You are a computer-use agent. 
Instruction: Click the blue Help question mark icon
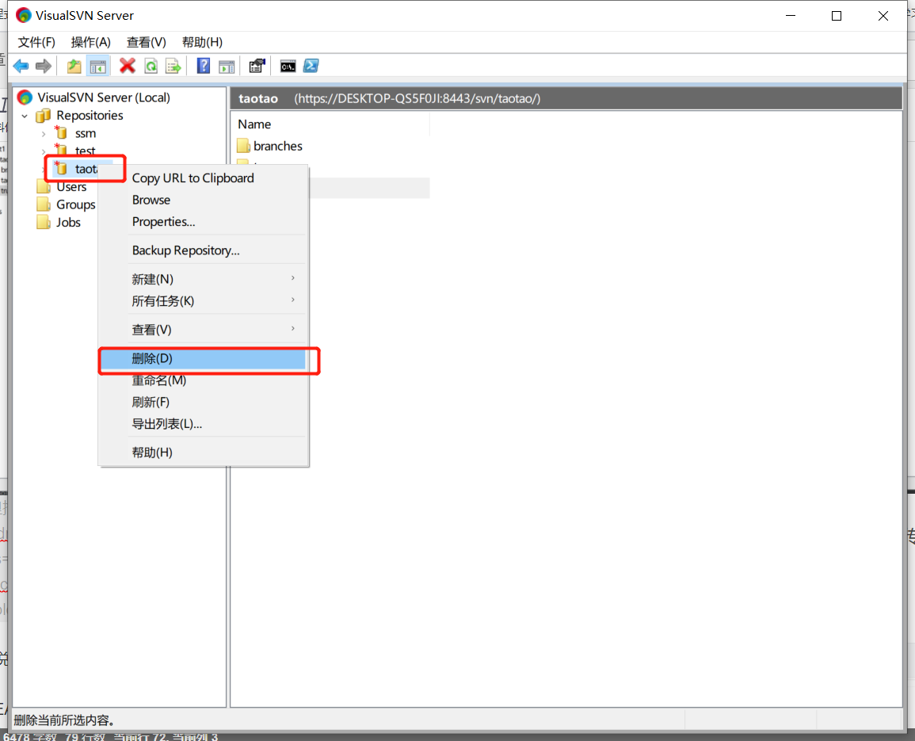tap(203, 66)
